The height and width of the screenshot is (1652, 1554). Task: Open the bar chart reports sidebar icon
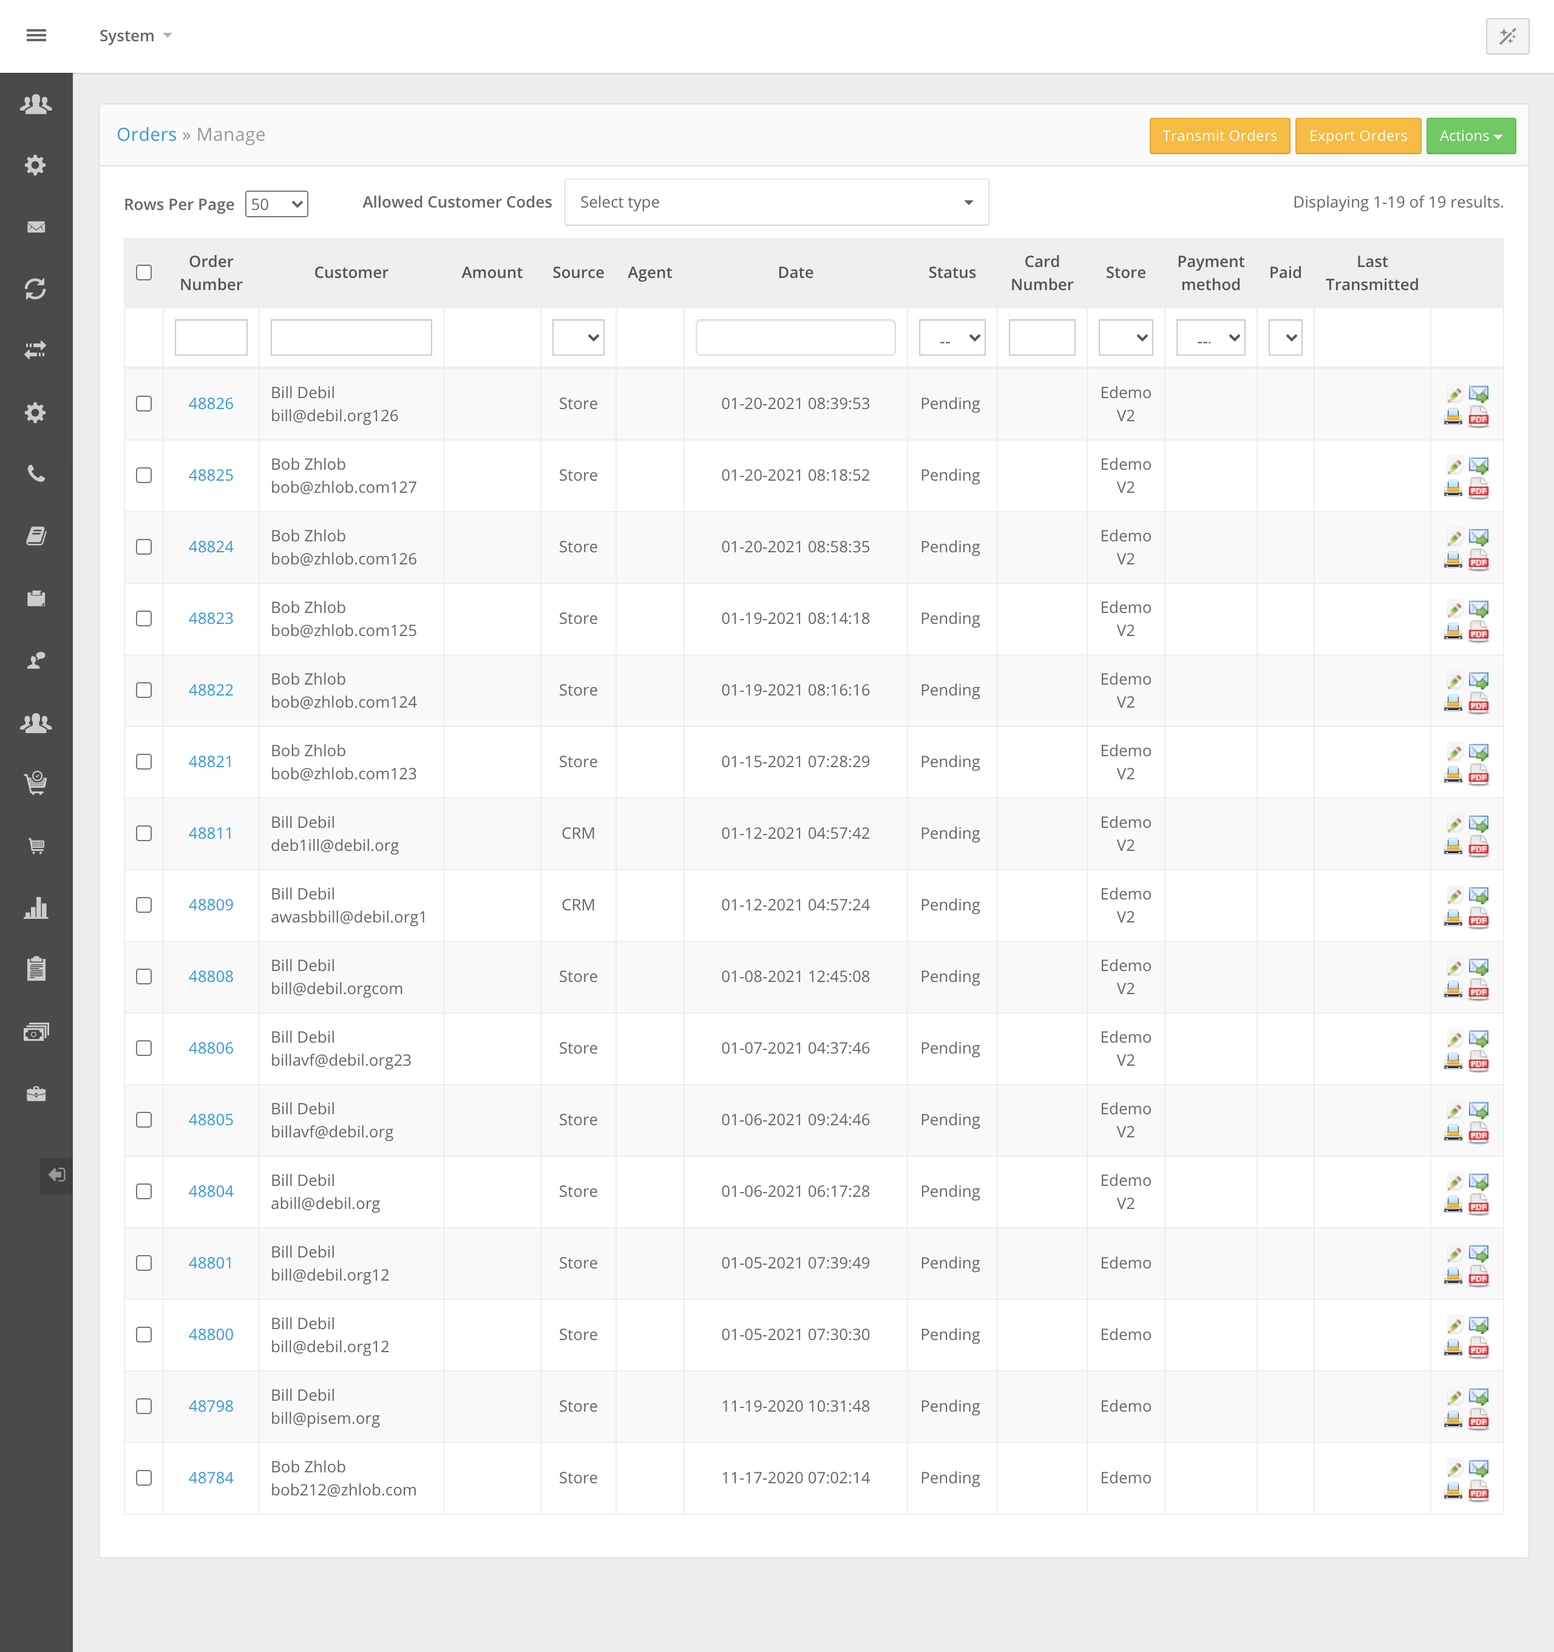[x=36, y=907]
